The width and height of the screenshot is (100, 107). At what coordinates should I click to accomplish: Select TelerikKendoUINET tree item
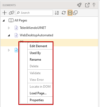tap(33, 28)
